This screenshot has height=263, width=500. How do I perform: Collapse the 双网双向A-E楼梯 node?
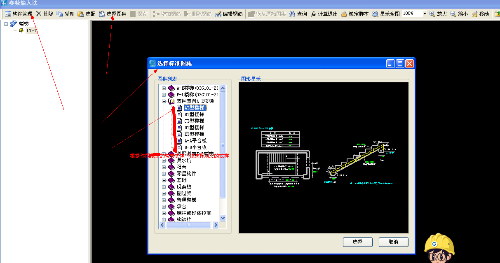pyautogui.click(x=164, y=101)
